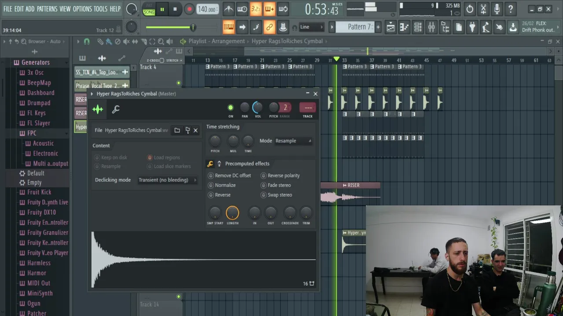Click the TRACK mixer routing selector
Viewport: 563px width, 316px height.
click(x=307, y=108)
